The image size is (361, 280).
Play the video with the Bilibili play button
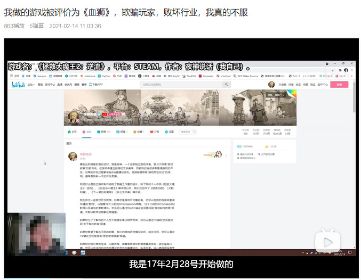coord(327,242)
